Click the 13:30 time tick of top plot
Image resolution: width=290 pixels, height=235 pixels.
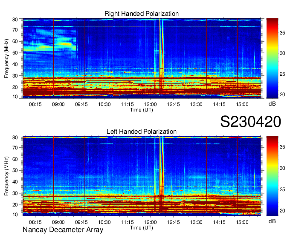click(196, 104)
